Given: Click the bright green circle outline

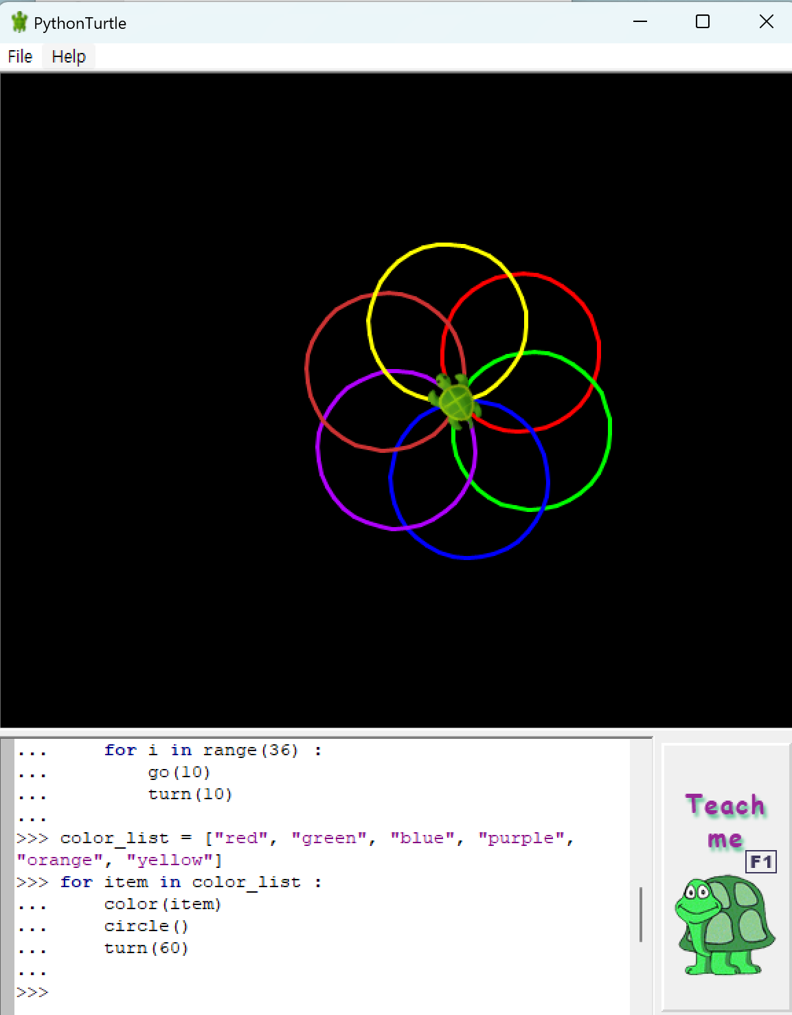Looking at the screenshot, I should click(609, 432).
